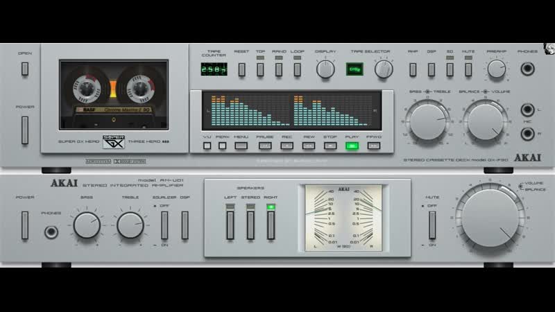Toggle the cassette deck POWER switch
The image size is (555, 312).
25,130
